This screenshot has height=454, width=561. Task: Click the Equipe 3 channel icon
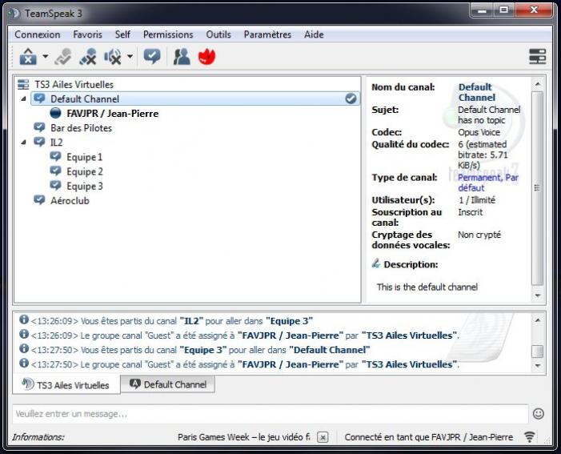(x=55, y=186)
